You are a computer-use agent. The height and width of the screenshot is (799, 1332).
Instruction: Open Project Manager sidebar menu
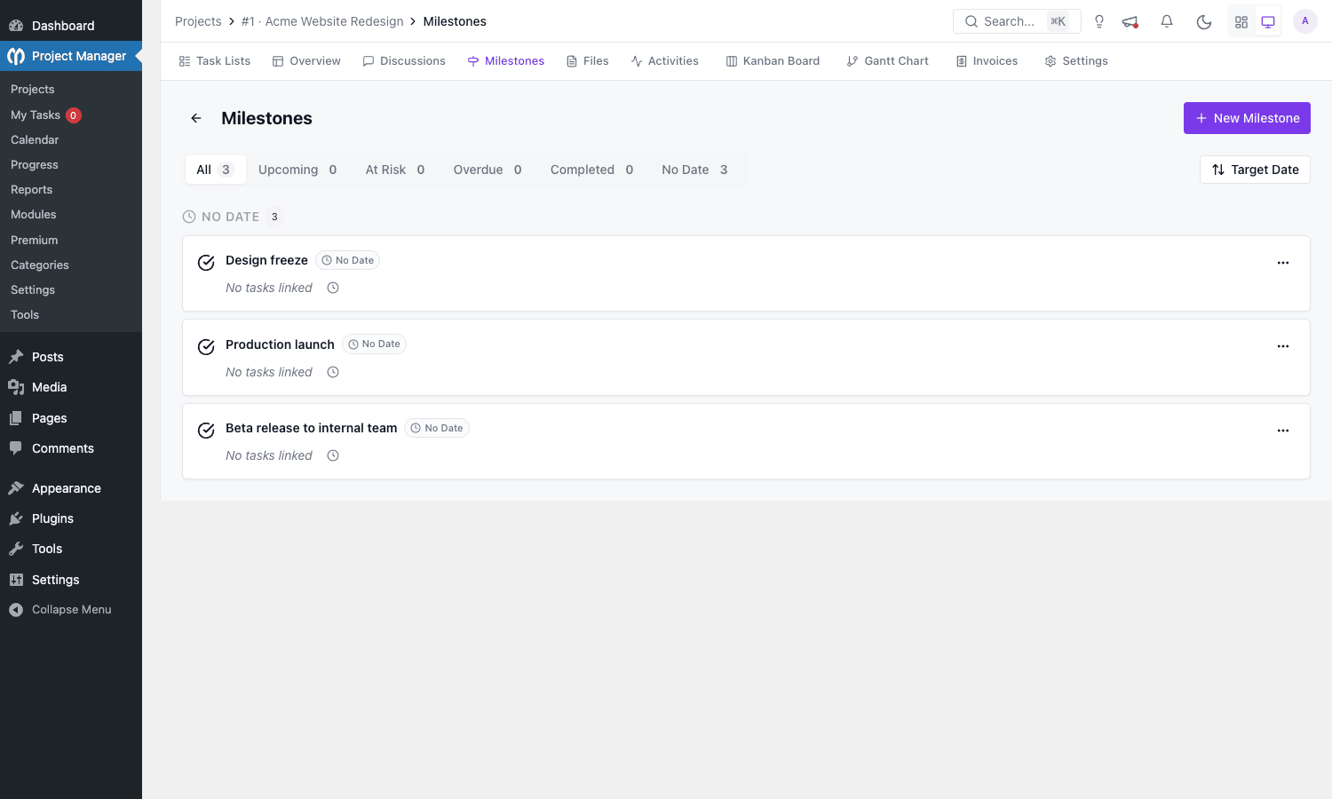[x=71, y=56]
